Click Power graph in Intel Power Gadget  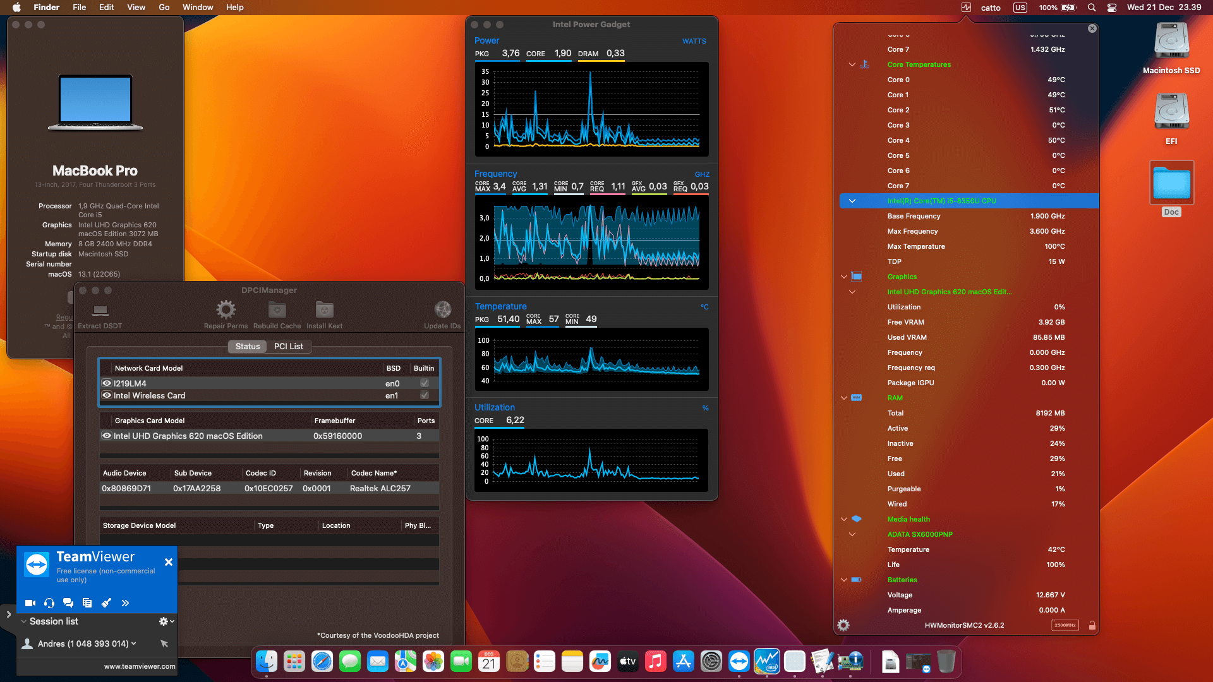[591, 109]
